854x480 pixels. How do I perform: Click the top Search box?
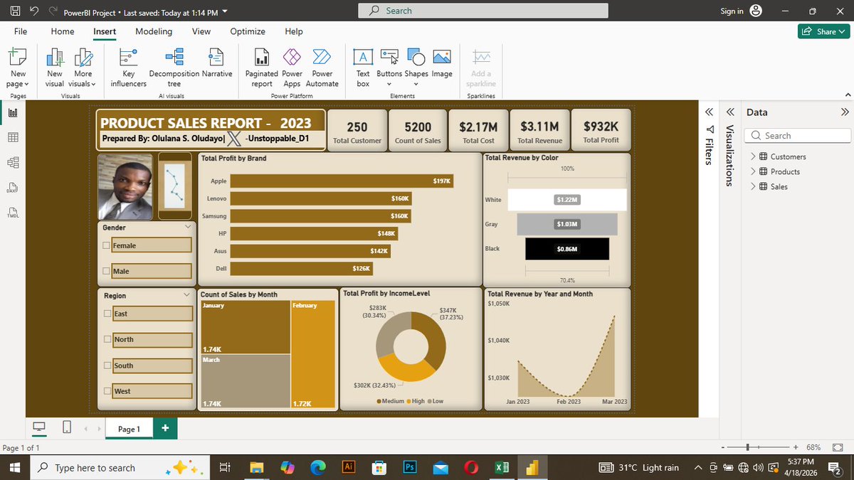point(484,11)
